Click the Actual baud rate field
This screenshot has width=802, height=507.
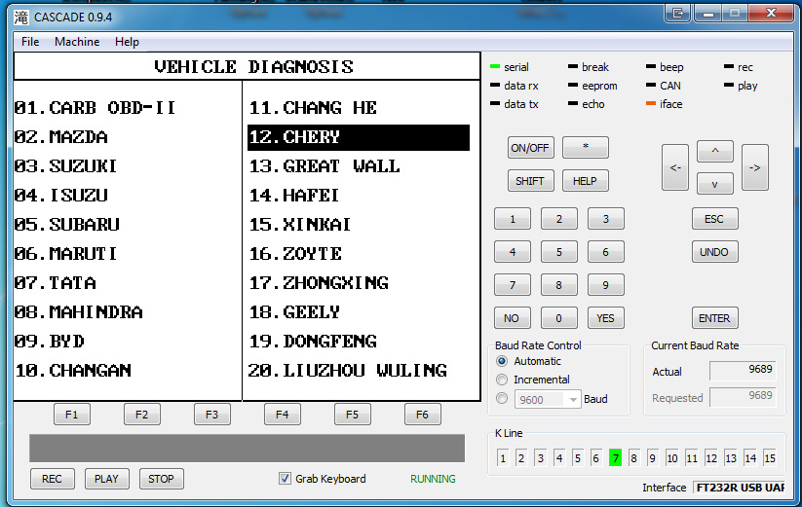coord(743,370)
